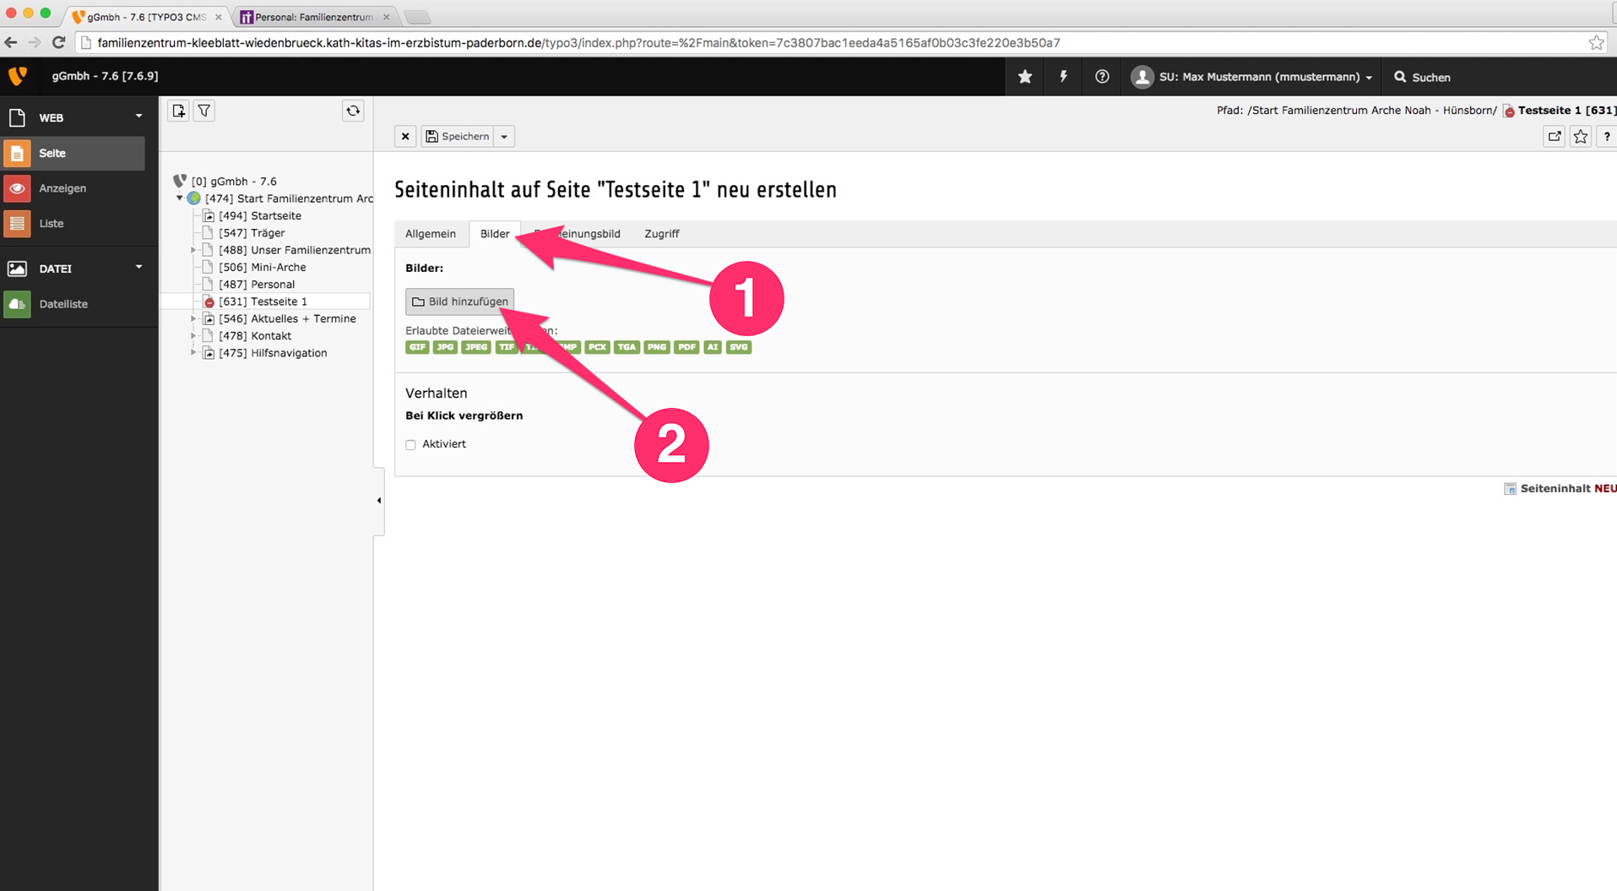Enable the Aktiviert checkbox
This screenshot has height=891, width=1617.
[x=411, y=444]
